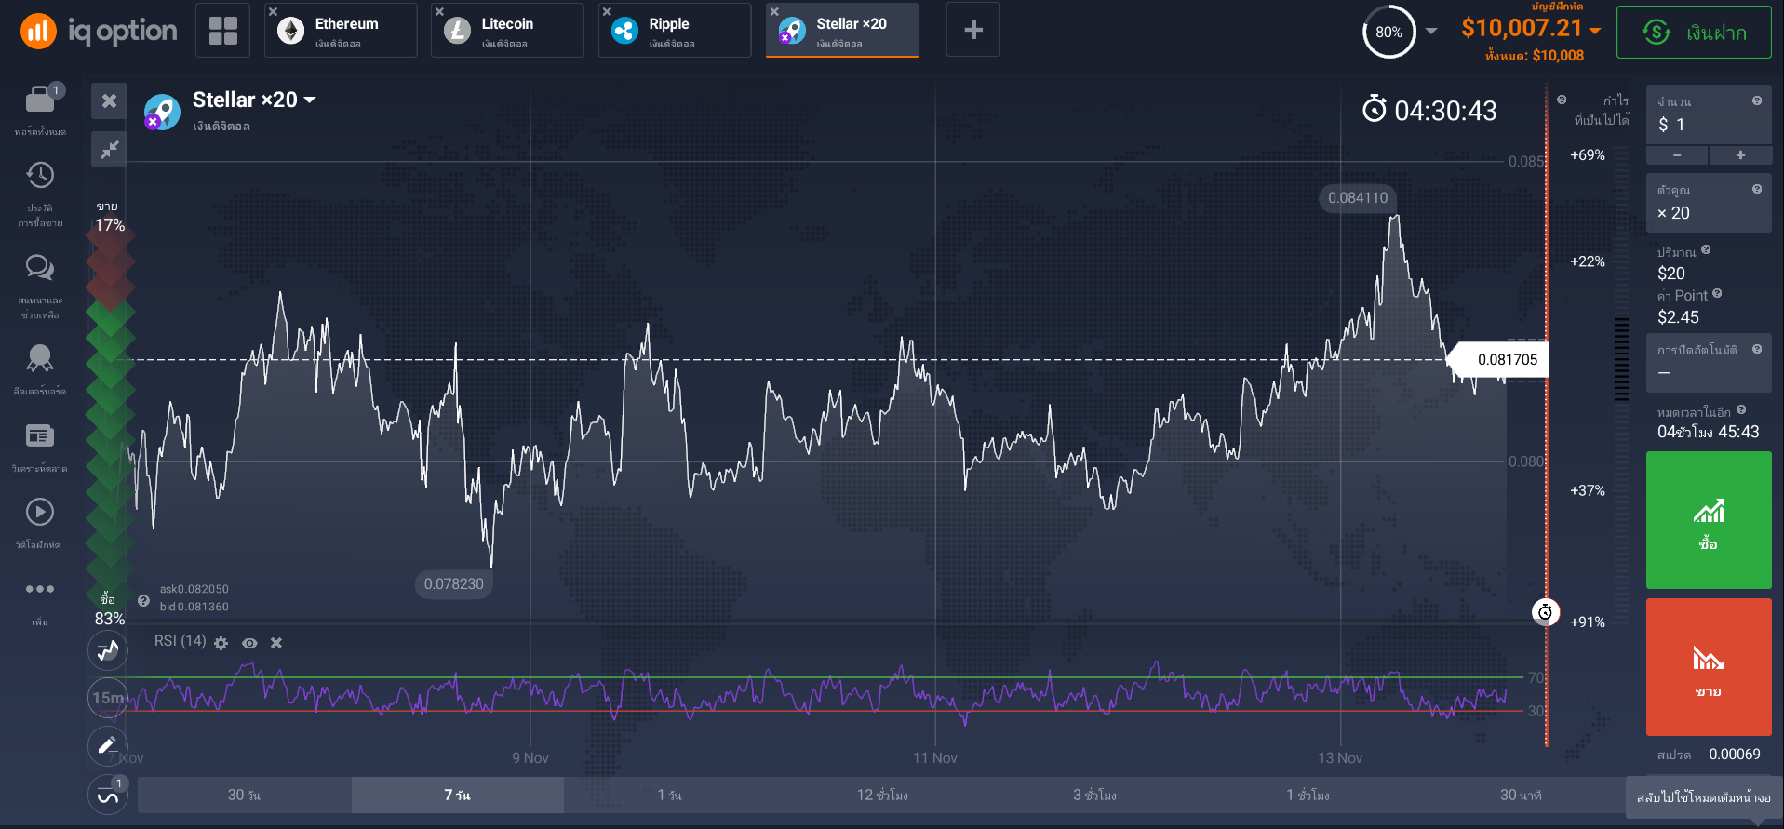Screen dimensions: 1784x829
Task: Close the Stellar ×20 tab
Action: coord(774,12)
